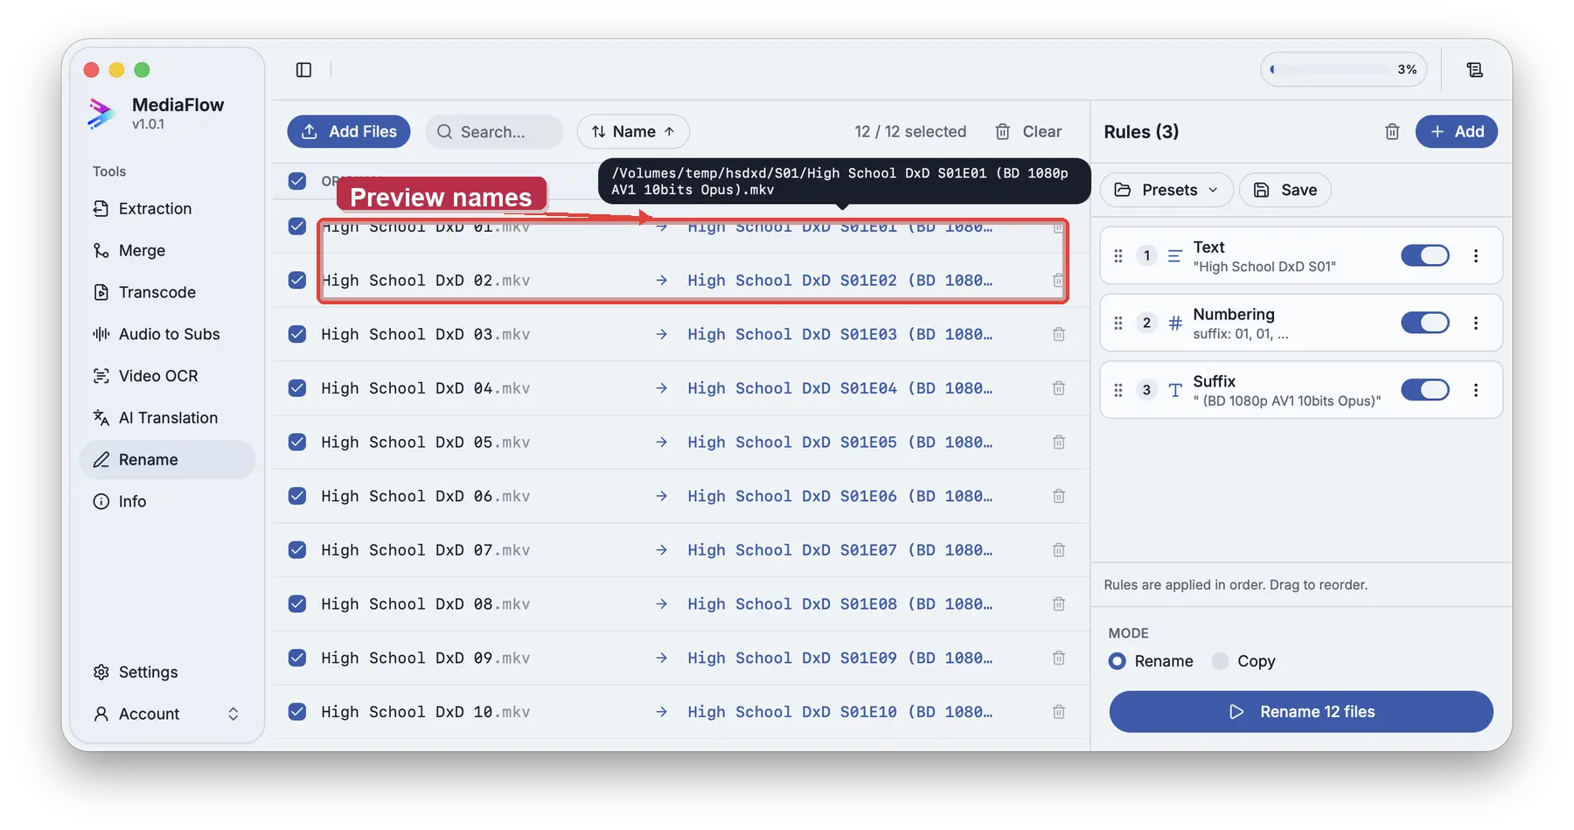Disable the Suffix rule toggle
This screenshot has width=1574, height=830.
pos(1425,390)
